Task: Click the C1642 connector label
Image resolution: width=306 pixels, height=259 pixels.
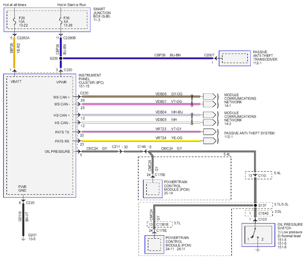Action: click(263, 213)
